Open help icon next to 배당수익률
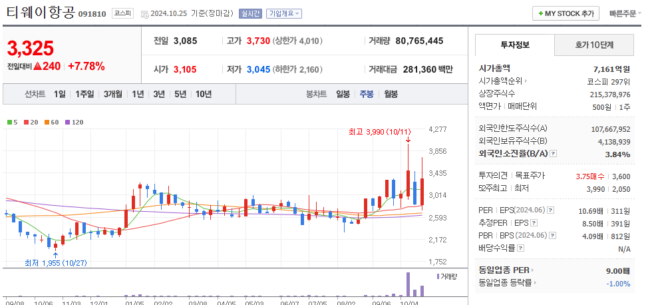 tap(521, 248)
